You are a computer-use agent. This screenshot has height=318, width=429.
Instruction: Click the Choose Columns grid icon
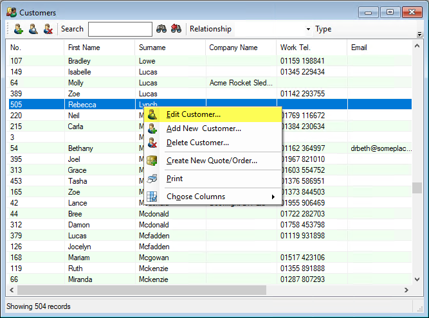click(152, 197)
